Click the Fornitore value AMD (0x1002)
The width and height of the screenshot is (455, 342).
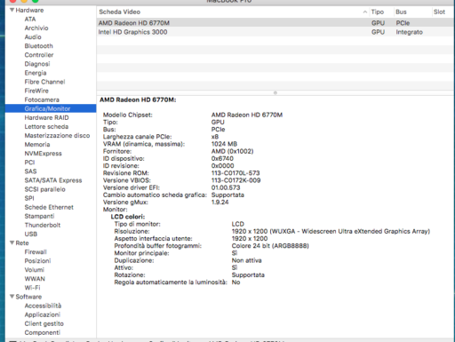[x=232, y=151]
